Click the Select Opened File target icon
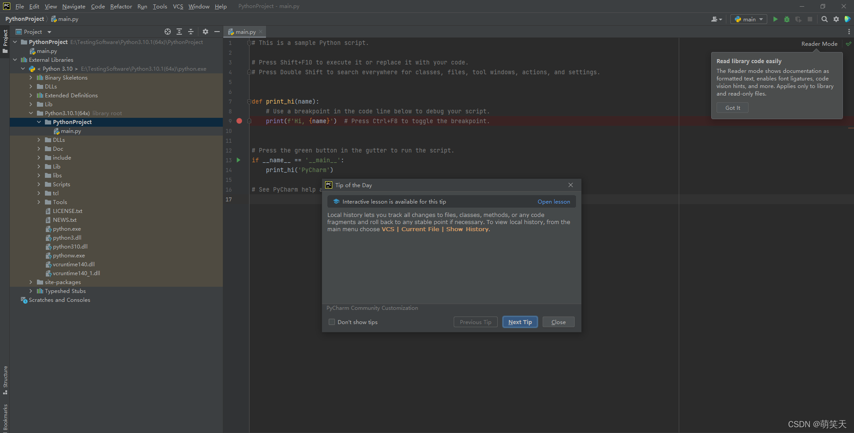This screenshot has width=854, height=433. tap(168, 32)
